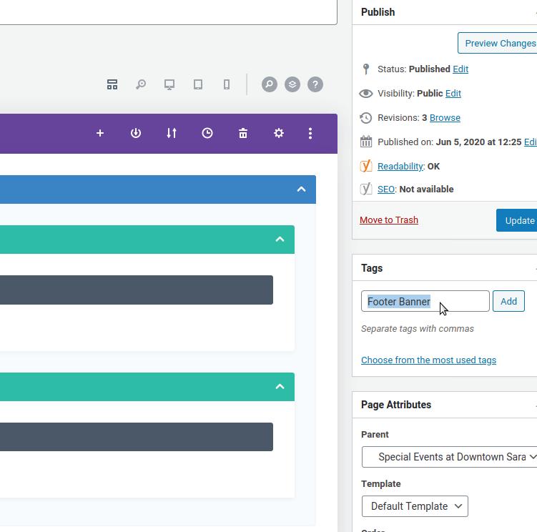Click the first dark gray module bar
Viewport: 537px width, 532px height.
(x=137, y=290)
